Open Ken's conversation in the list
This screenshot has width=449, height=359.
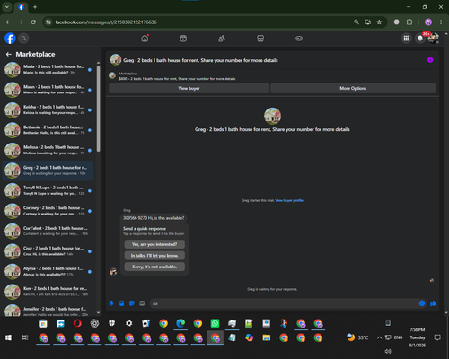point(48,292)
